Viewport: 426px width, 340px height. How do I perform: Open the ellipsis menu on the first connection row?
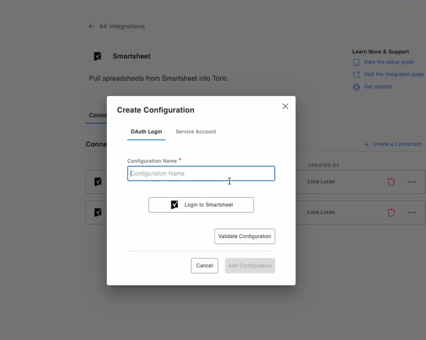(411, 182)
